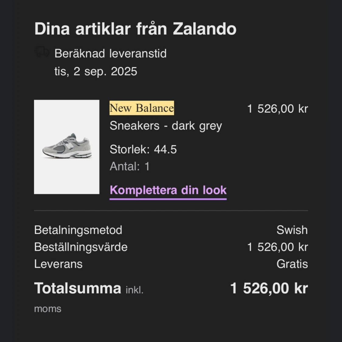Viewport: 342px width, 342px height.
Task: Open the 'Komplettera din look' link
Action: click(168, 190)
